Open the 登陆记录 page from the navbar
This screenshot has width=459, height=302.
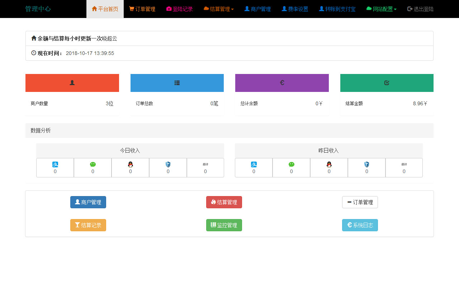click(179, 9)
